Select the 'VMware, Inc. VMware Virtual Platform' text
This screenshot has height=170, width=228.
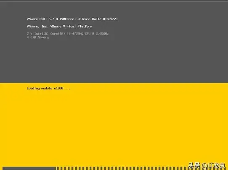point(59,27)
